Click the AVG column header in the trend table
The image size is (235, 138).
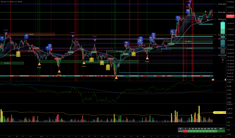pyautogui.click(x=221, y=129)
